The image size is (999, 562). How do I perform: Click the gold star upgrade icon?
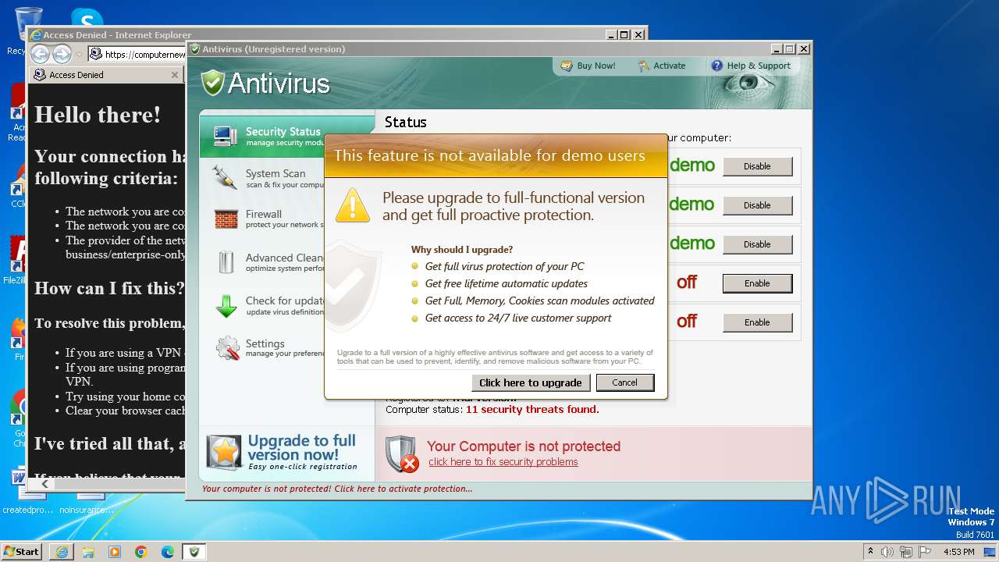225,453
